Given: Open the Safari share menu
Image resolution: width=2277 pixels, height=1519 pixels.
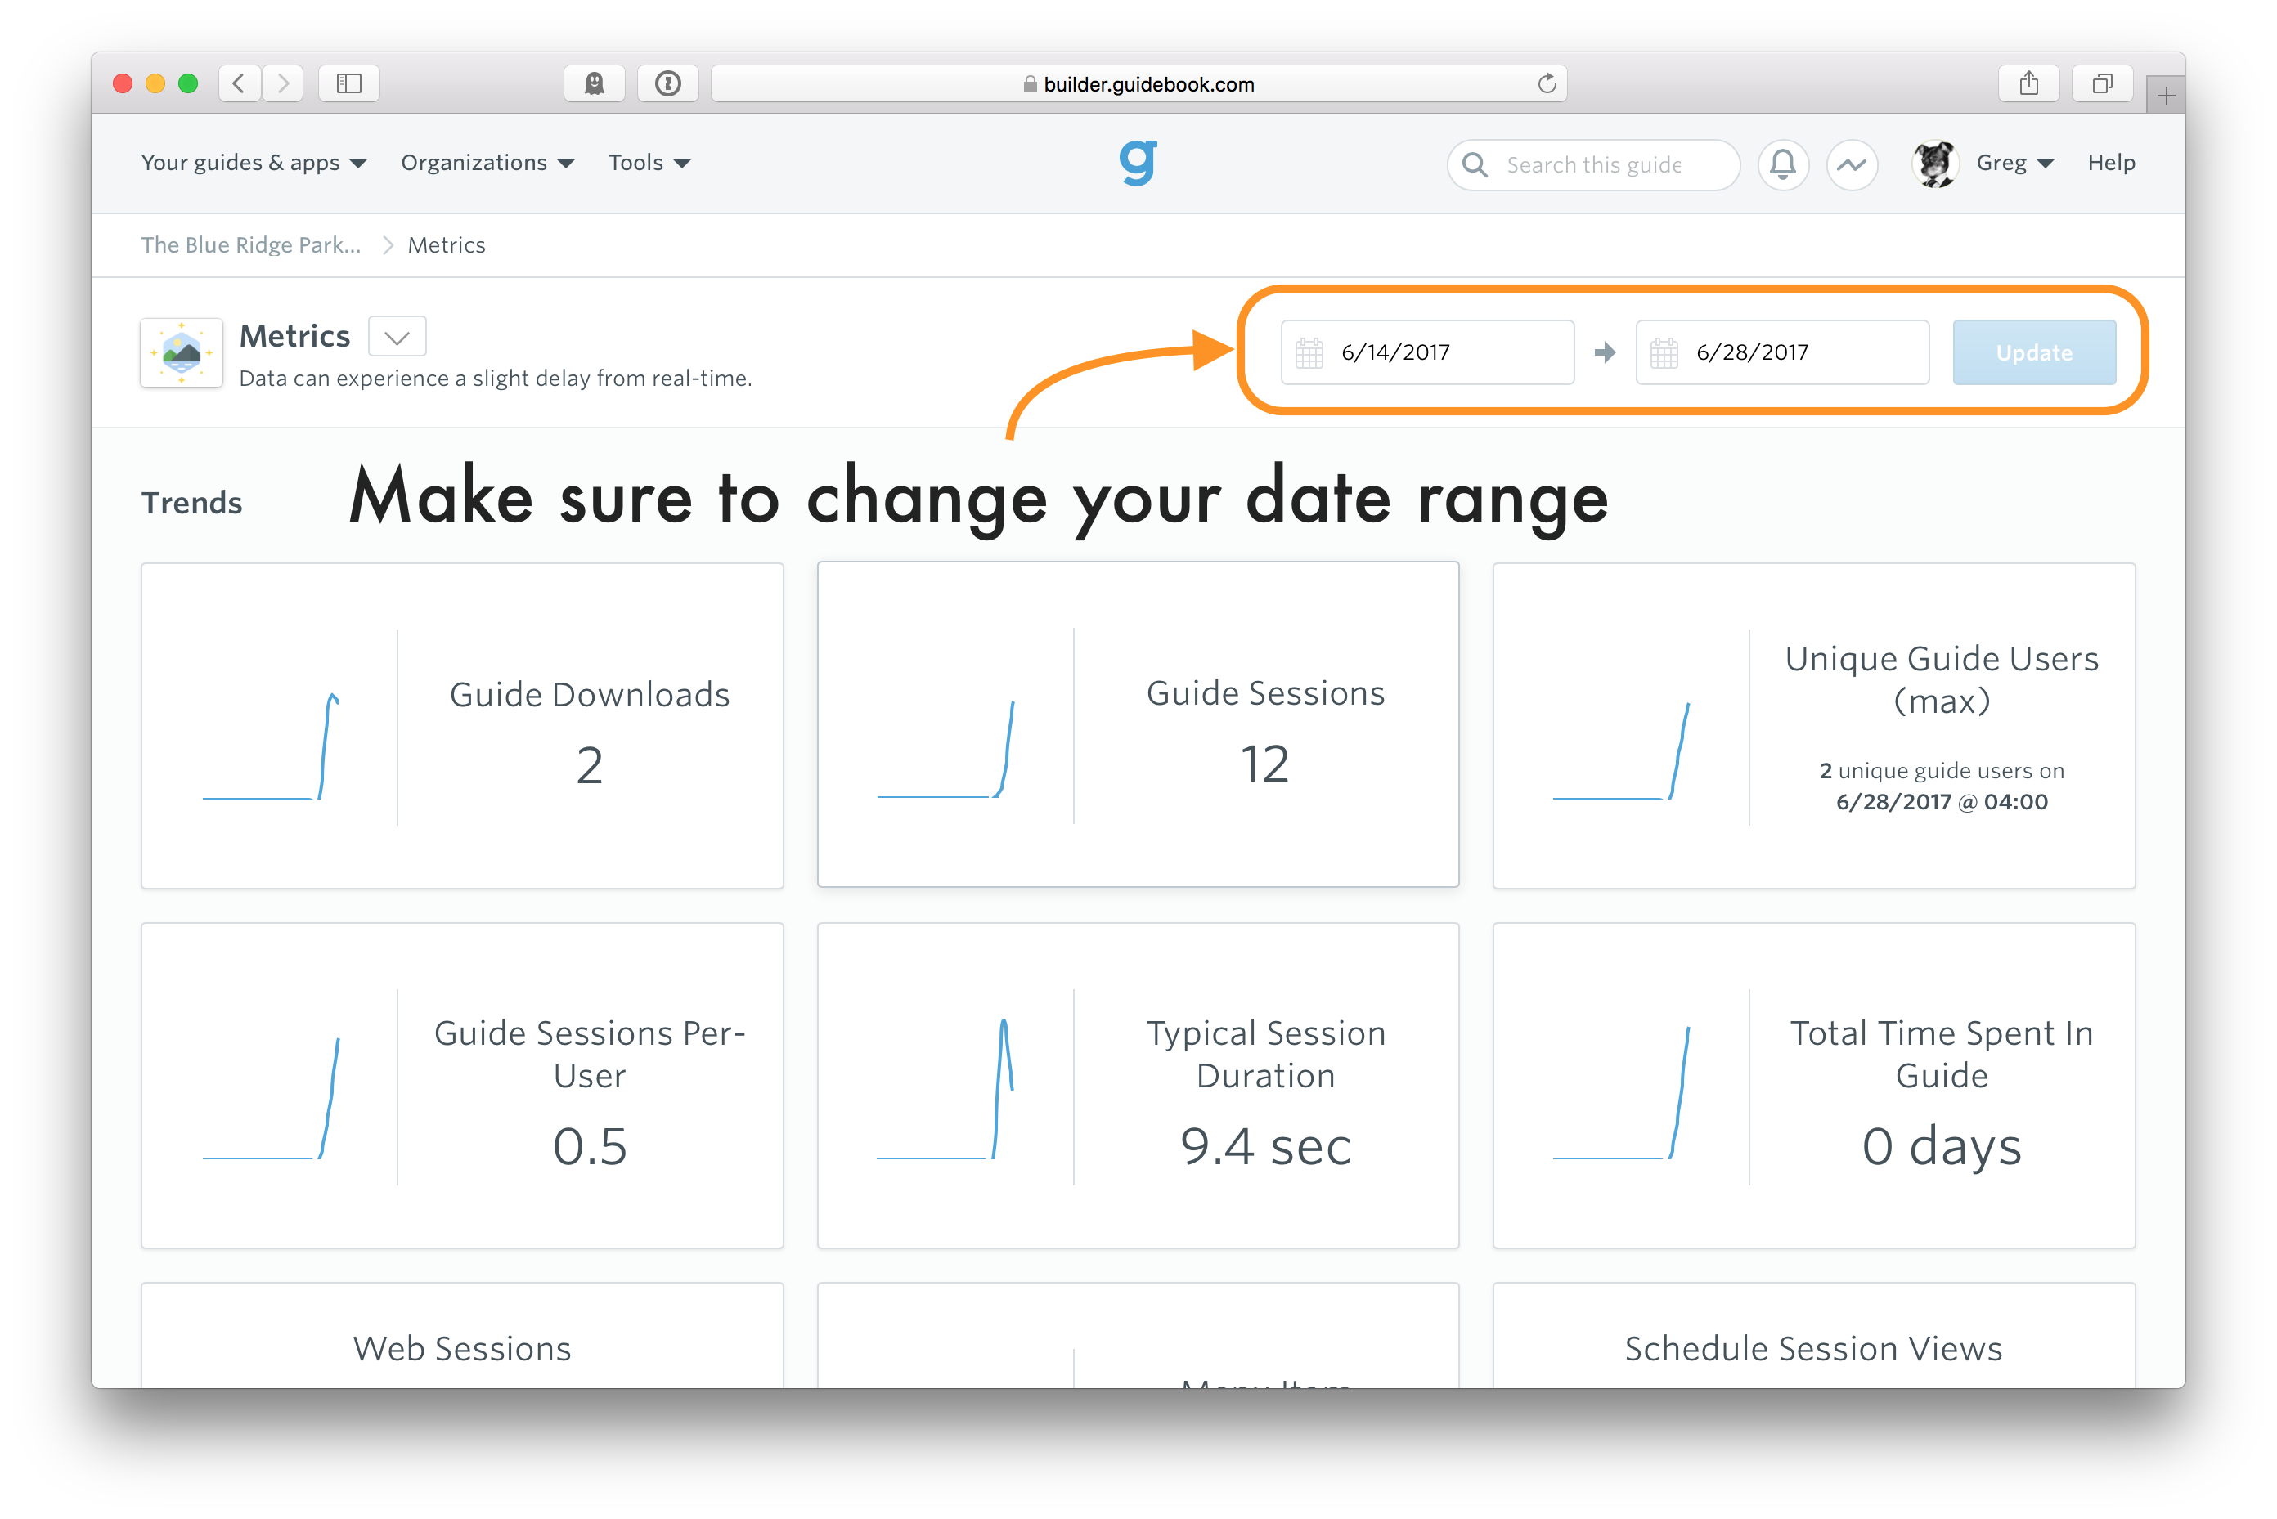Looking at the screenshot, I should (2029, 83).
